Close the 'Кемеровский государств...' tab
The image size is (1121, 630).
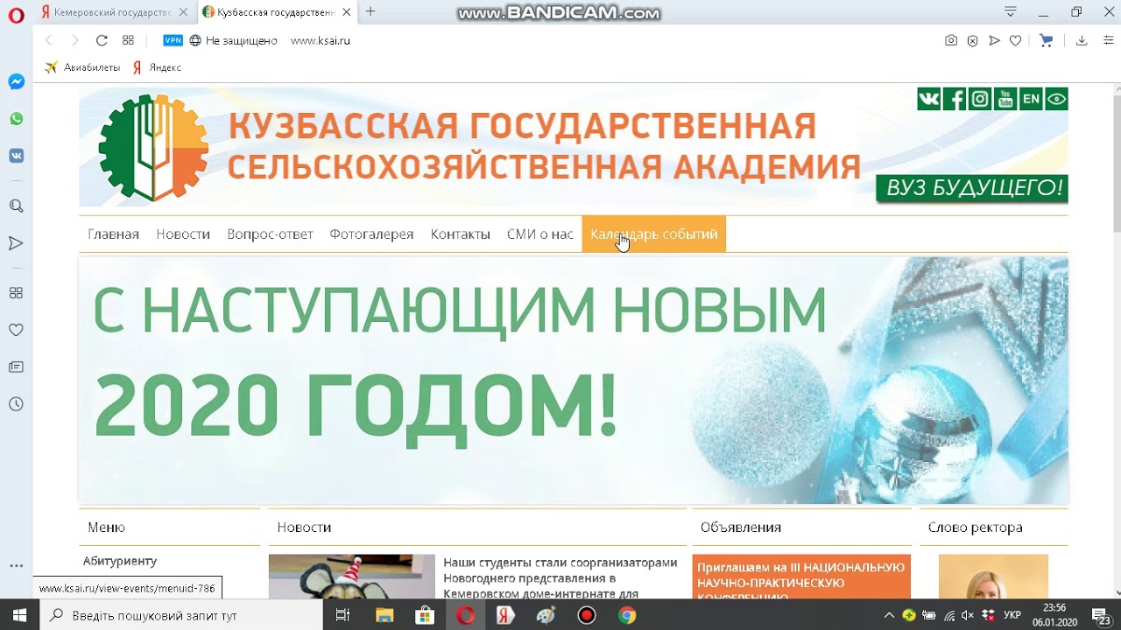click(182, 12)
